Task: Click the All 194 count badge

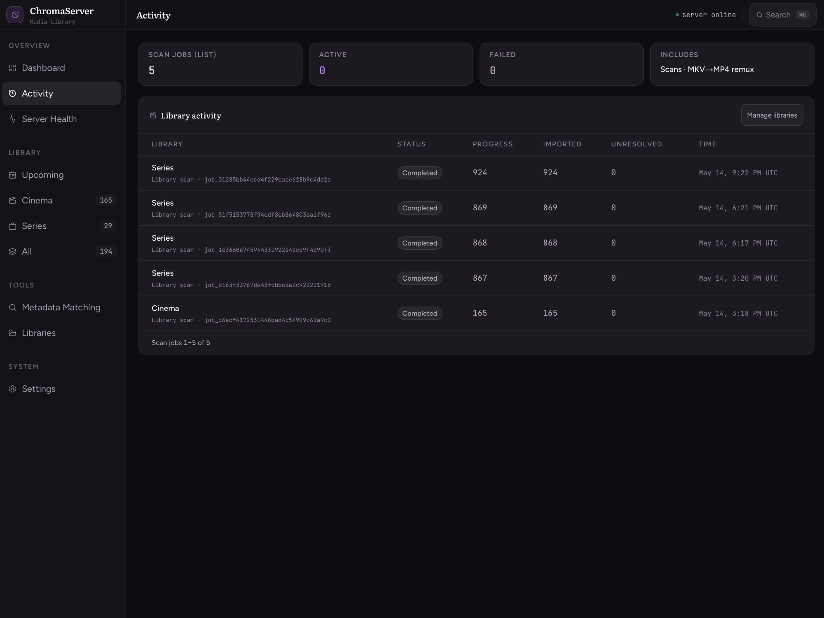Action: [x=106, y=251]
